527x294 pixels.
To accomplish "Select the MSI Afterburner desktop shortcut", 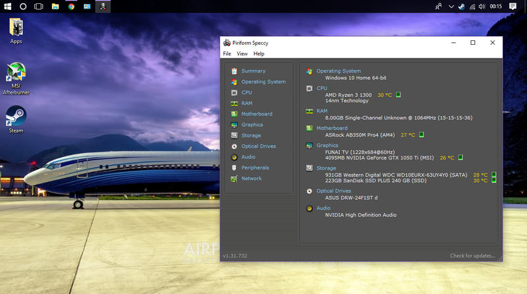I will point(16,78).
